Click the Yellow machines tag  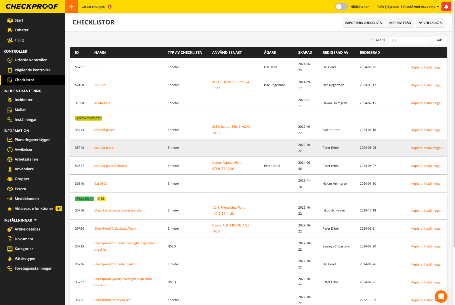(89, 118)
